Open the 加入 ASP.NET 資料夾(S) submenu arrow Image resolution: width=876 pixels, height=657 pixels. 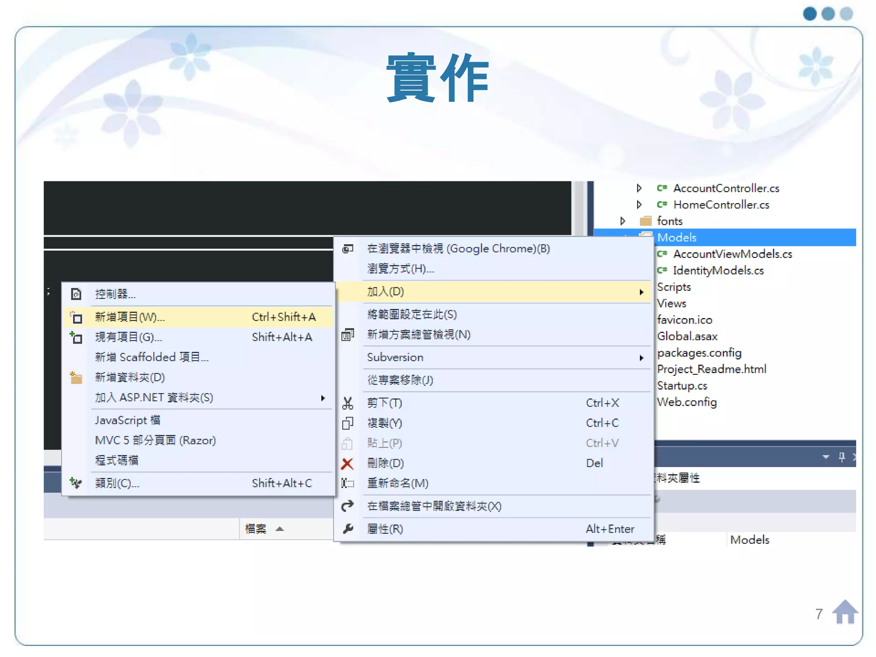tap(323, 398)
